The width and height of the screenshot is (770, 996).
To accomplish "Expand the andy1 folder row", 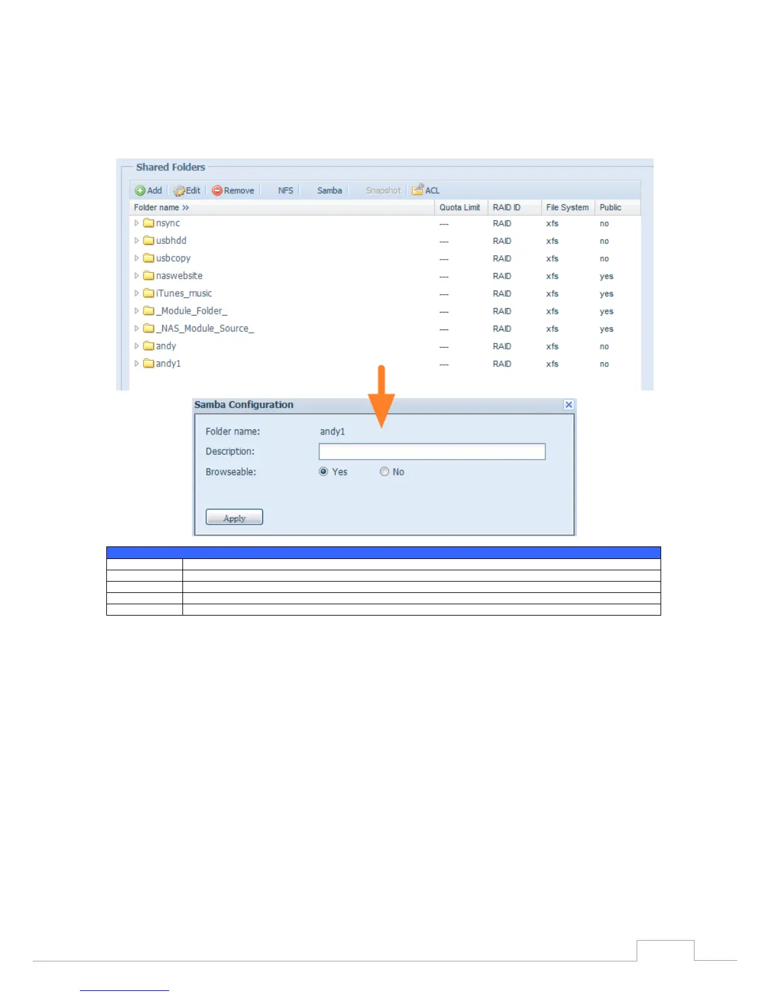I will pyautogui.click(x=137, y=364).
